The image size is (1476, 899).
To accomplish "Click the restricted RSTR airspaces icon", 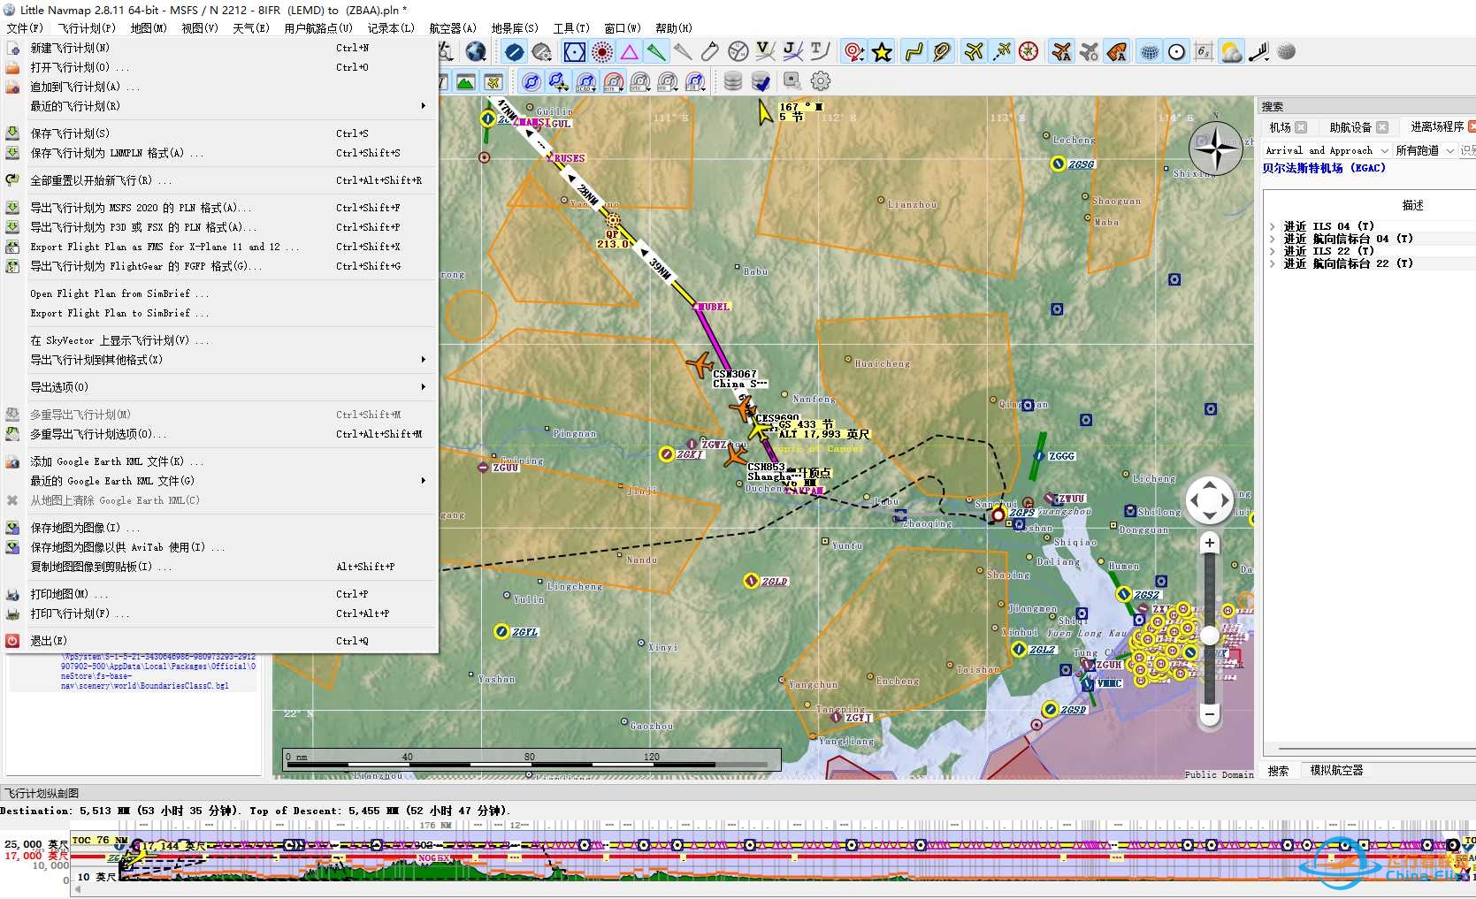I will tap(613, 81).
